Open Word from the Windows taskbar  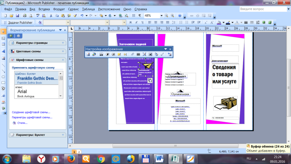tap(159, 157)
